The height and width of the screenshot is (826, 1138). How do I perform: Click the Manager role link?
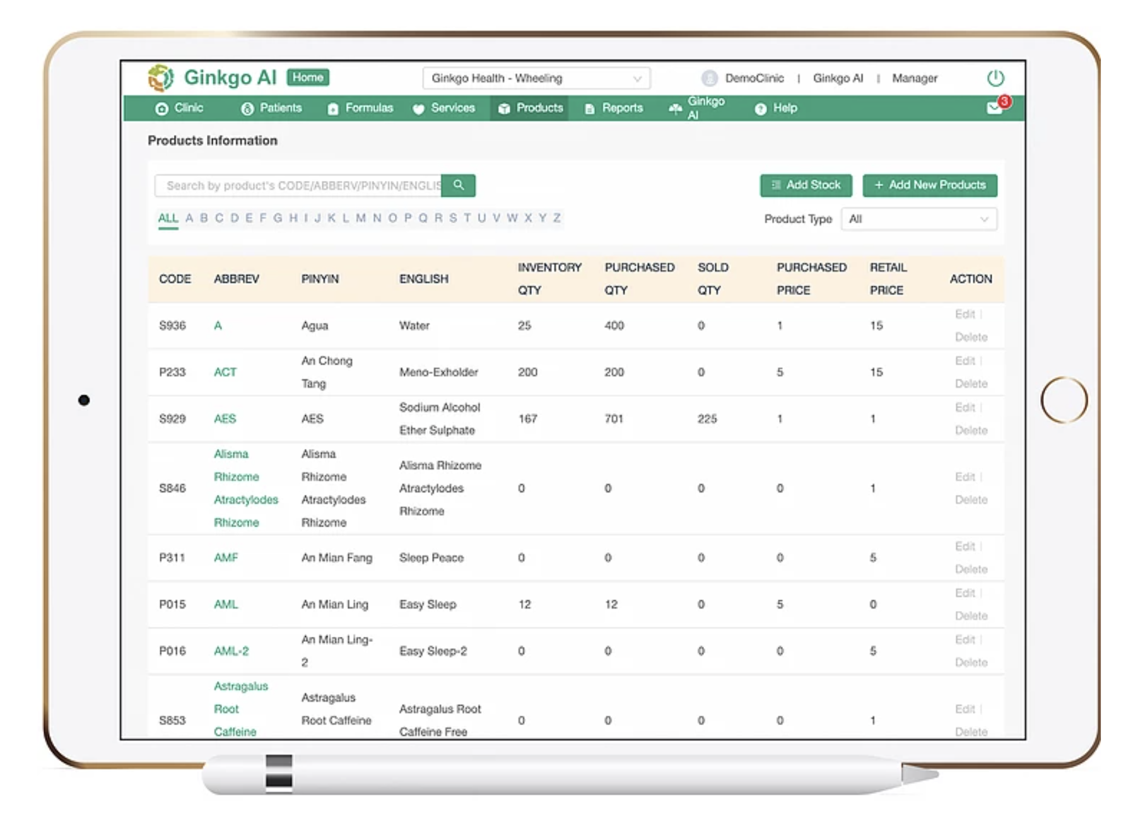coord(915,78)
